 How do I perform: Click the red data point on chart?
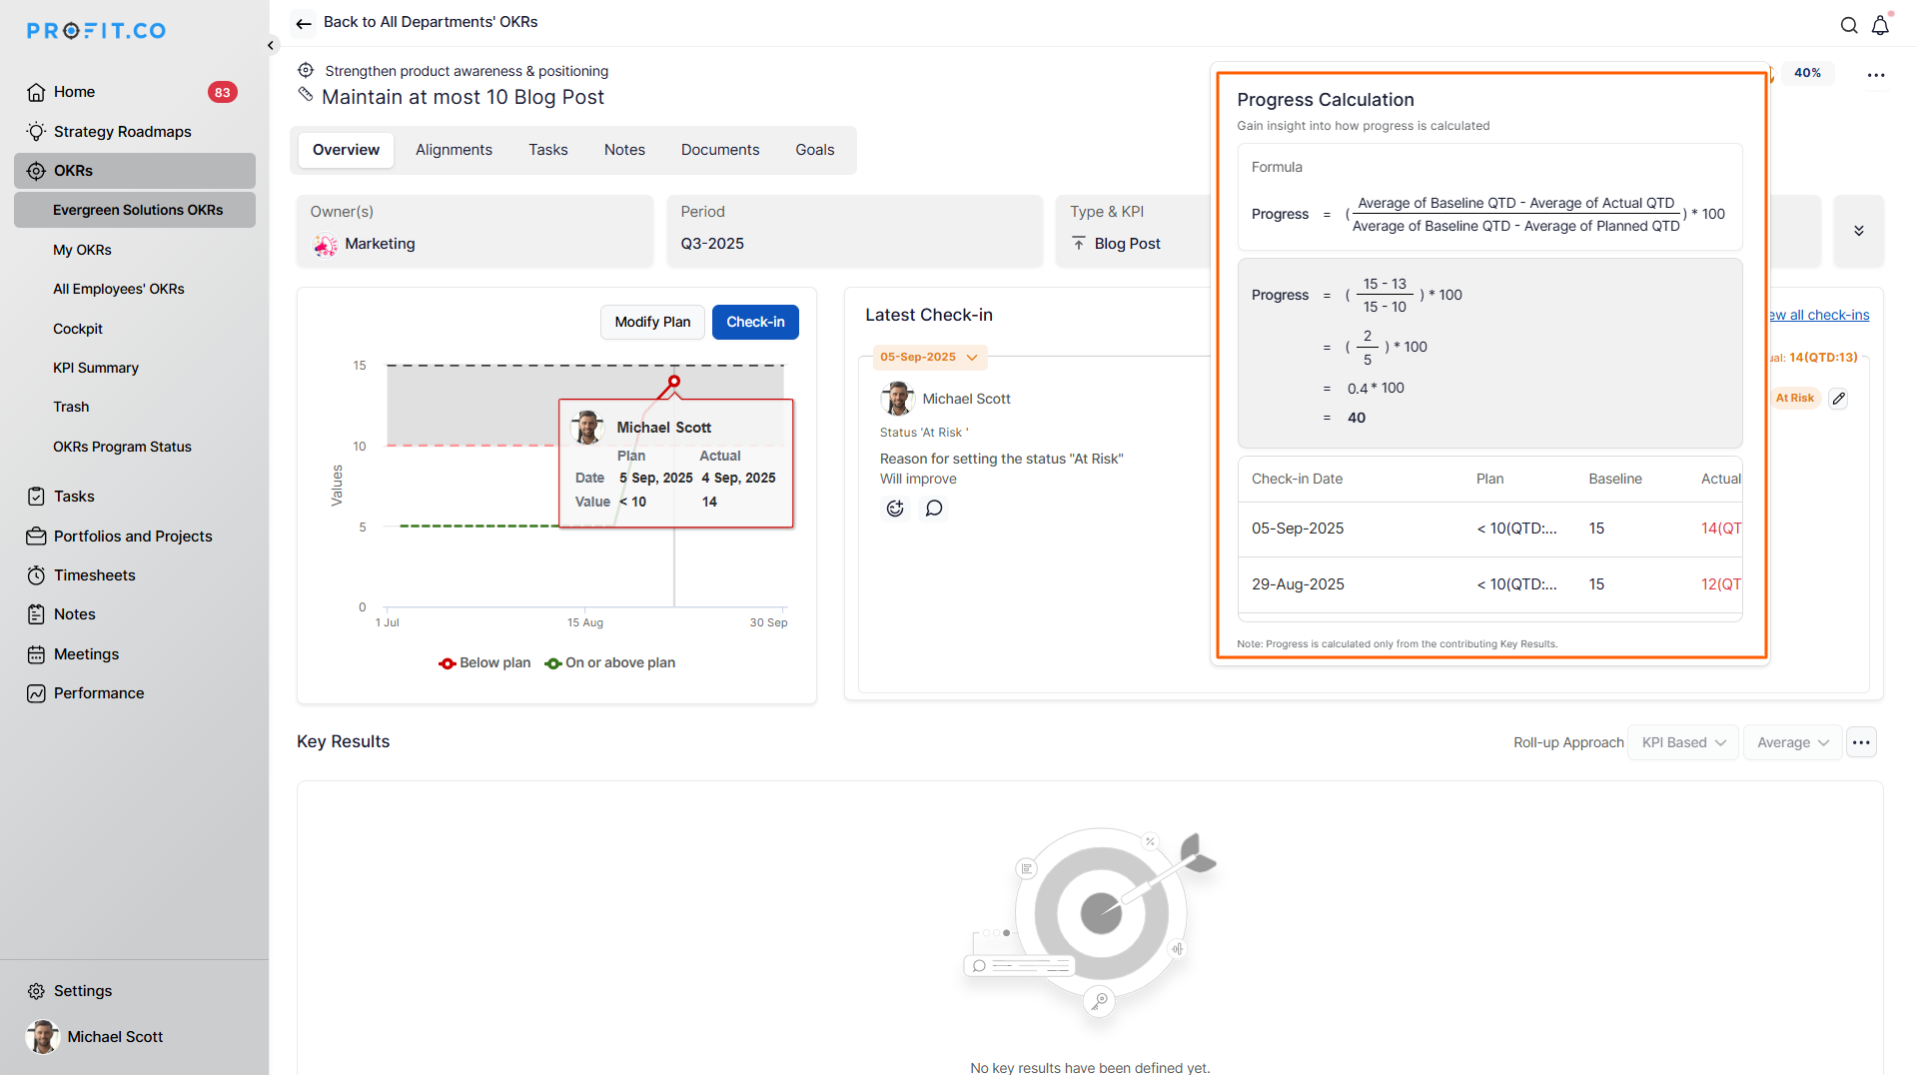point(674,382)
